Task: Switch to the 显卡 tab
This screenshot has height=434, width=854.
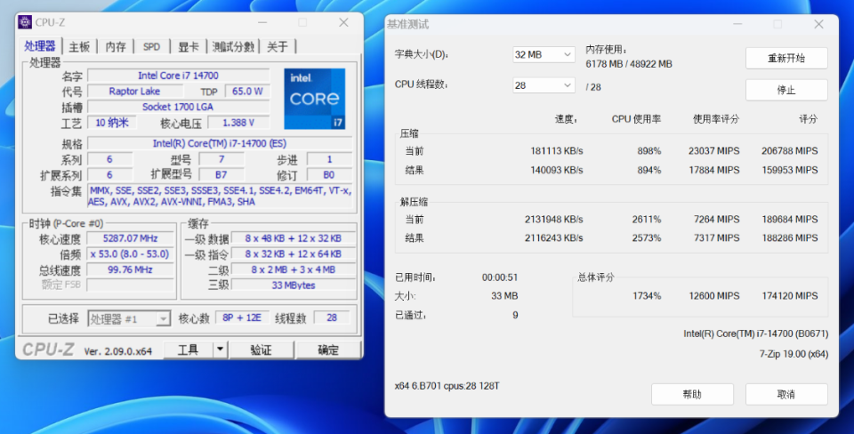Action: (189, 47)
